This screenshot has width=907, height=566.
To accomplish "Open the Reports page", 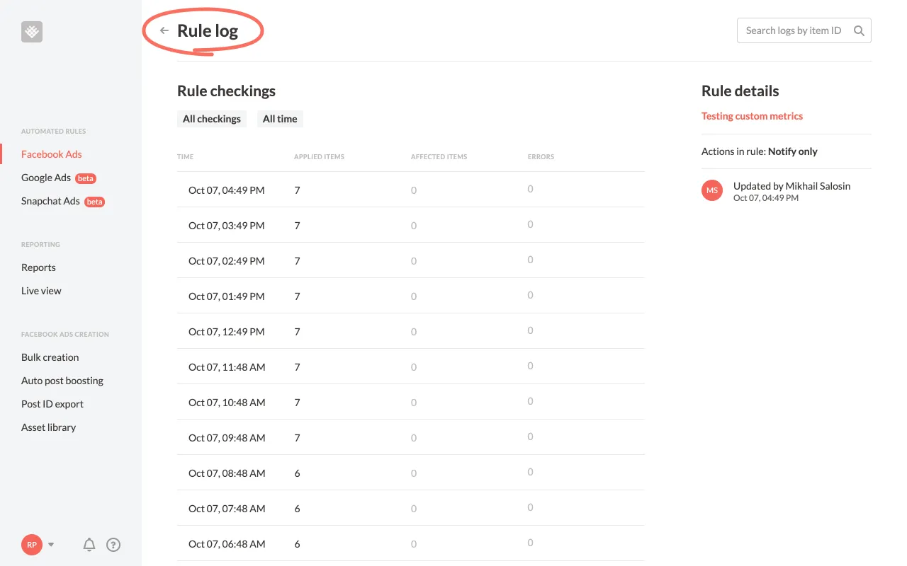I will (x=38, y=267).
